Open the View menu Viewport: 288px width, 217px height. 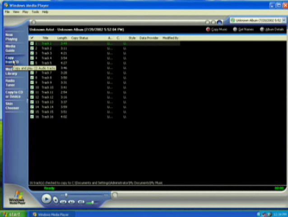coord(16,12)
